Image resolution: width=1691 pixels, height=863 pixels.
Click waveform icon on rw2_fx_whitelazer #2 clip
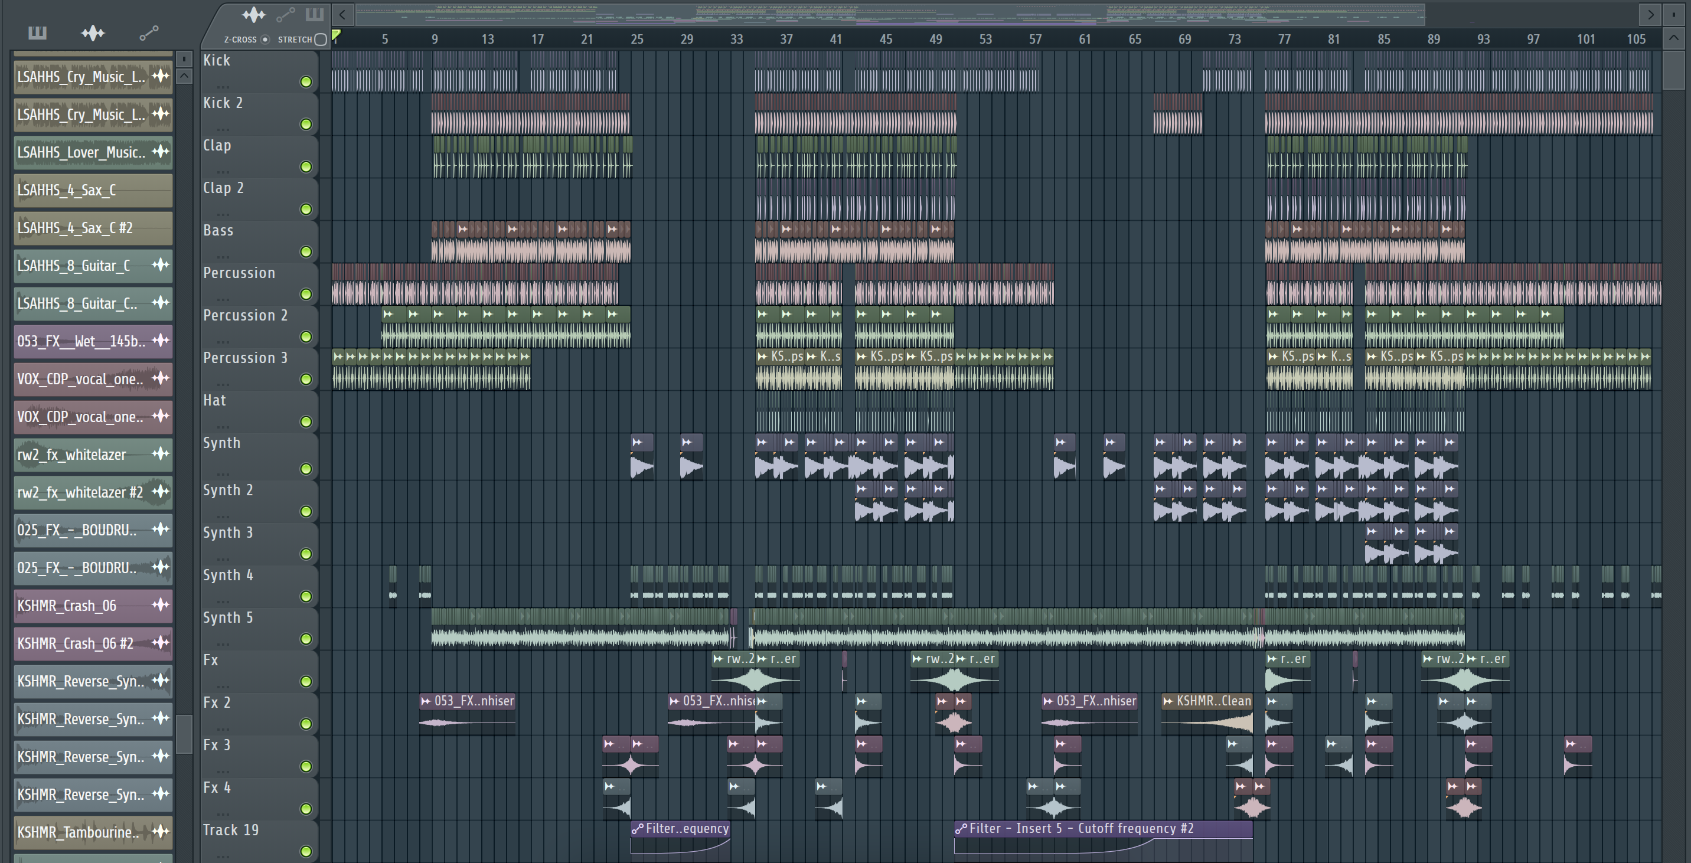pos(160,492)
